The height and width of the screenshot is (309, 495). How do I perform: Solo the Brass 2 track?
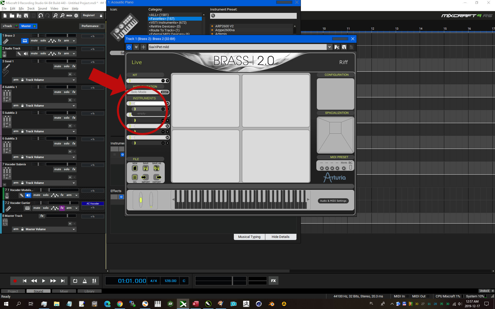point(43,41)
